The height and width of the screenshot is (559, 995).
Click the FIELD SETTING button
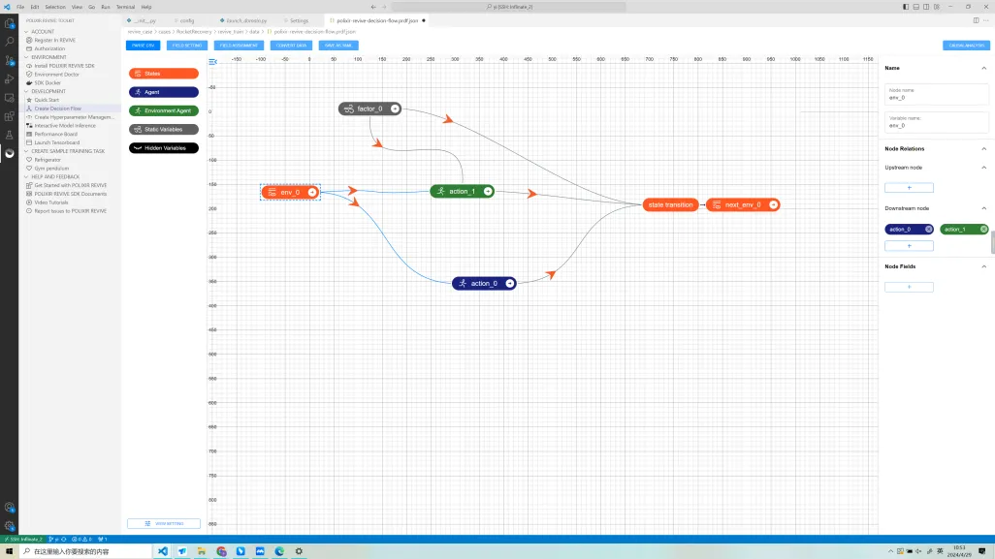click(x=187, y=45)
